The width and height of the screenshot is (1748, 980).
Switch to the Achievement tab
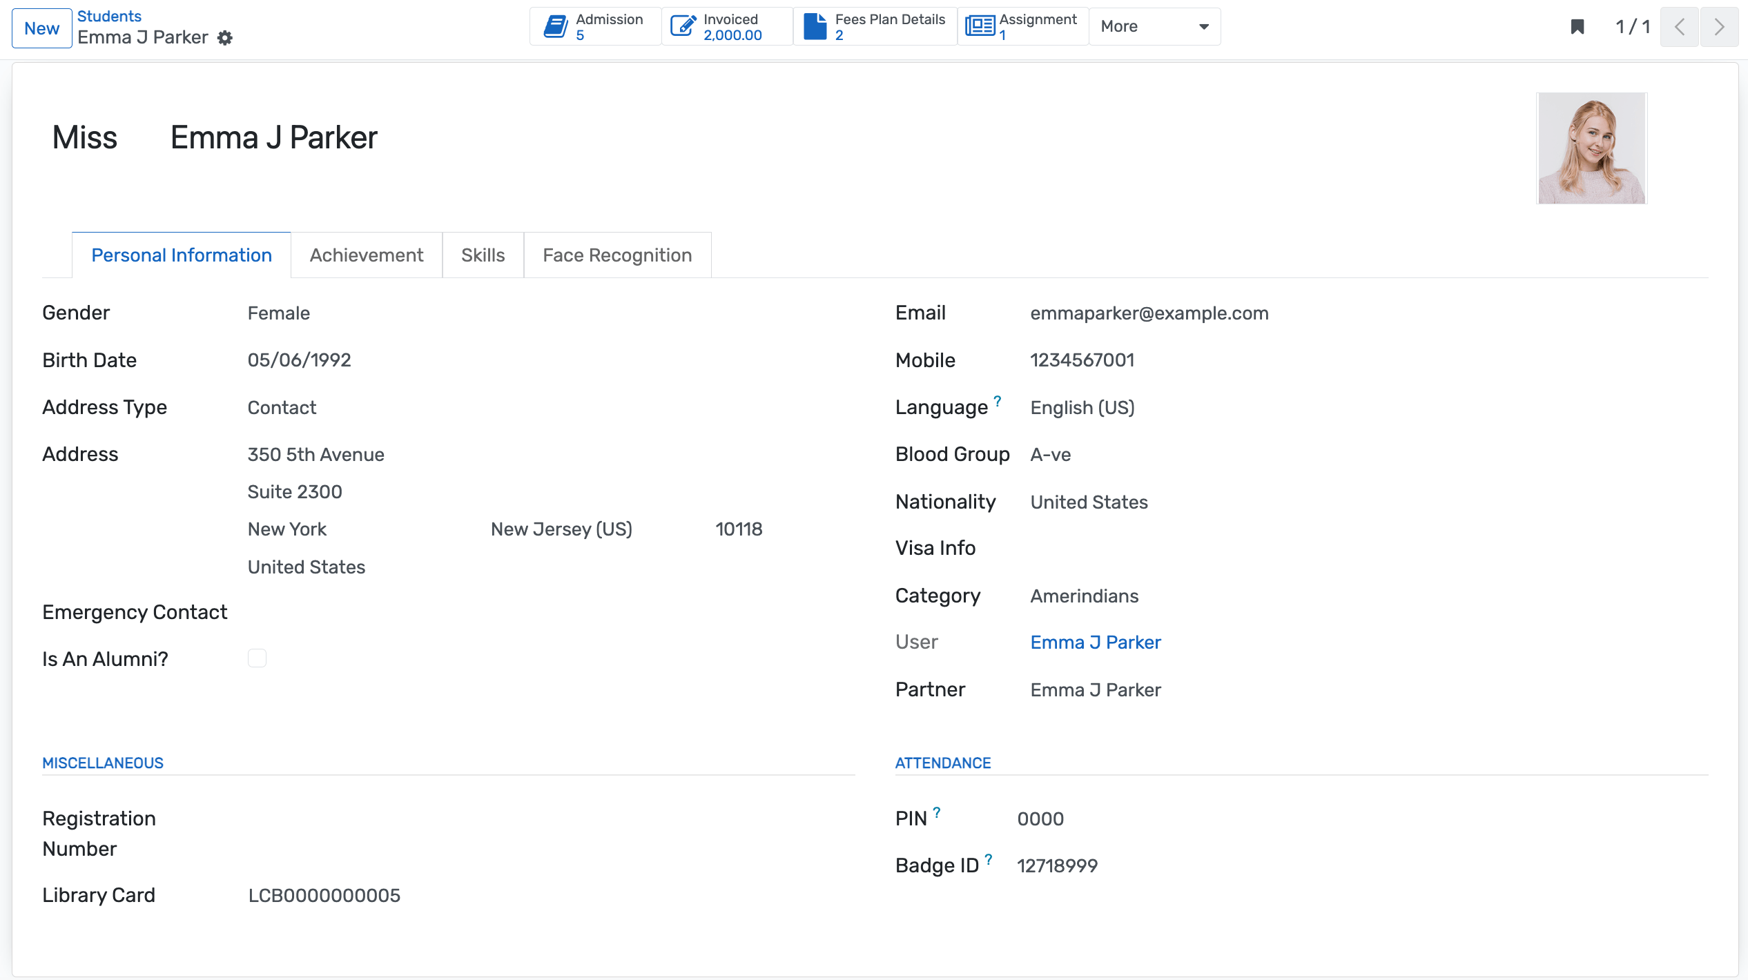coord(367,255)
